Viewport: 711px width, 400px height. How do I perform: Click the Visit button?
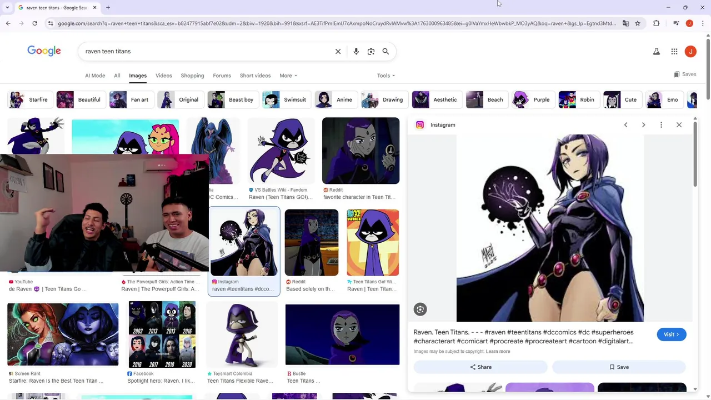672,334
